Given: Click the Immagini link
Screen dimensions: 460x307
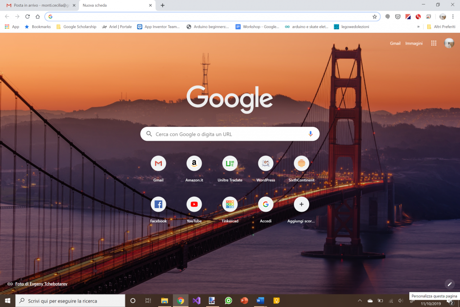Looking at the screenshot, I should coord(414,44).
